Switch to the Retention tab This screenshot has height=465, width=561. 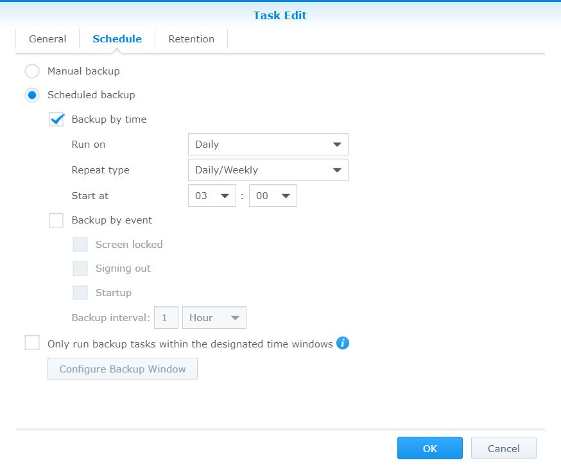pyautogui.click(x=191, y=39)
